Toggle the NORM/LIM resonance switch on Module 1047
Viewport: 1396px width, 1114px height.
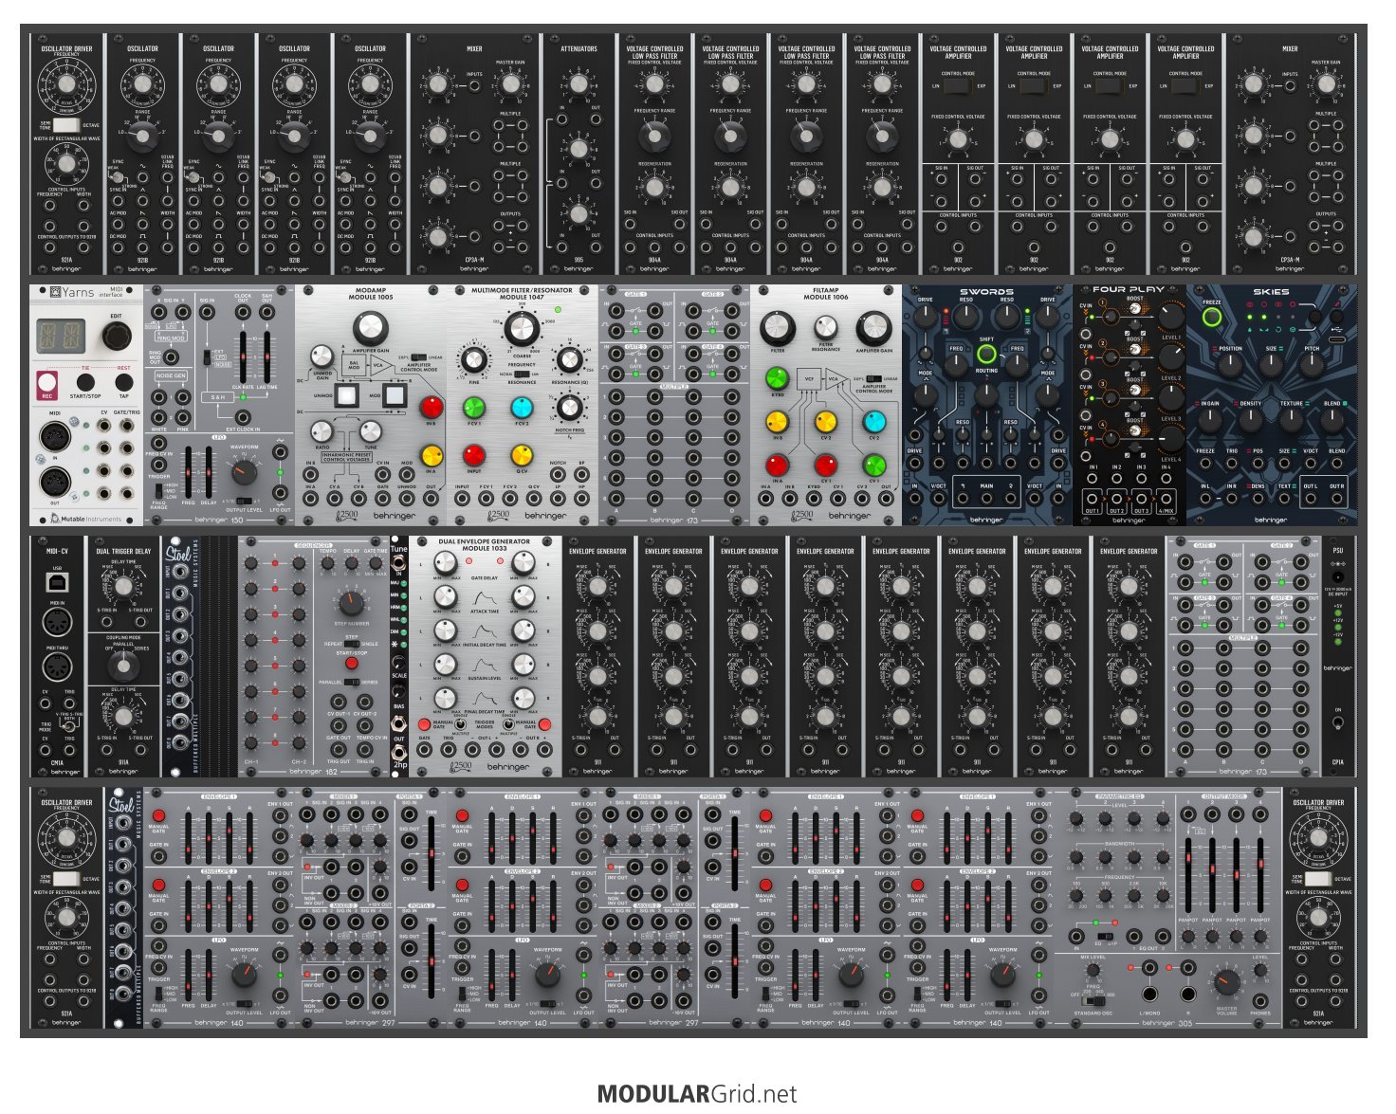click(520, 374)
